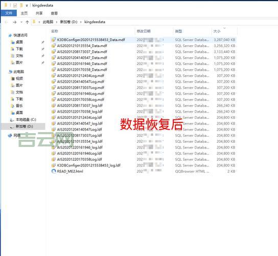278x256 pixels.
Task: Select file AIS20201208173037_Data.mdf
Action: [x=82, y=52]
